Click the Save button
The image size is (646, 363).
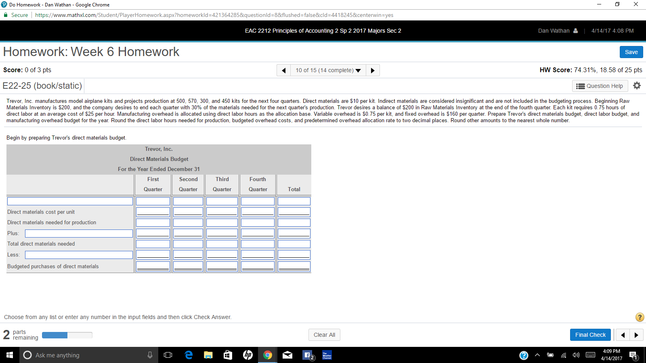631,52
